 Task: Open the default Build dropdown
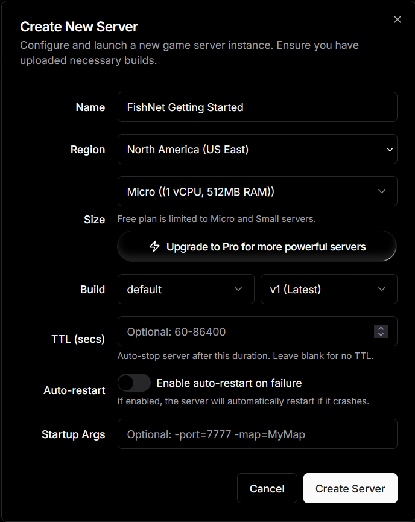[x=186, y=289]
